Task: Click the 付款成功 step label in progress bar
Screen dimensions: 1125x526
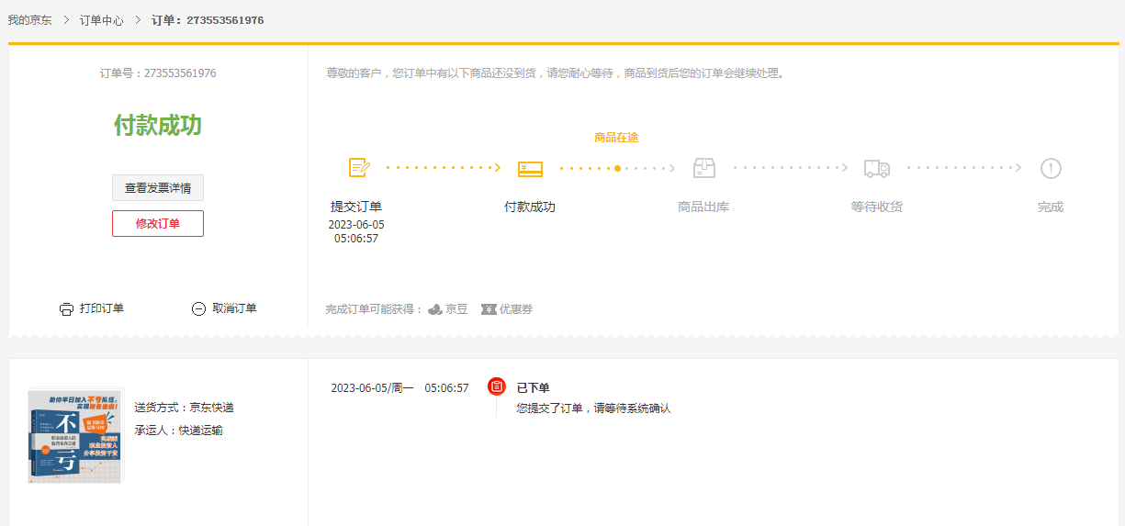Action: coord(530,207)
